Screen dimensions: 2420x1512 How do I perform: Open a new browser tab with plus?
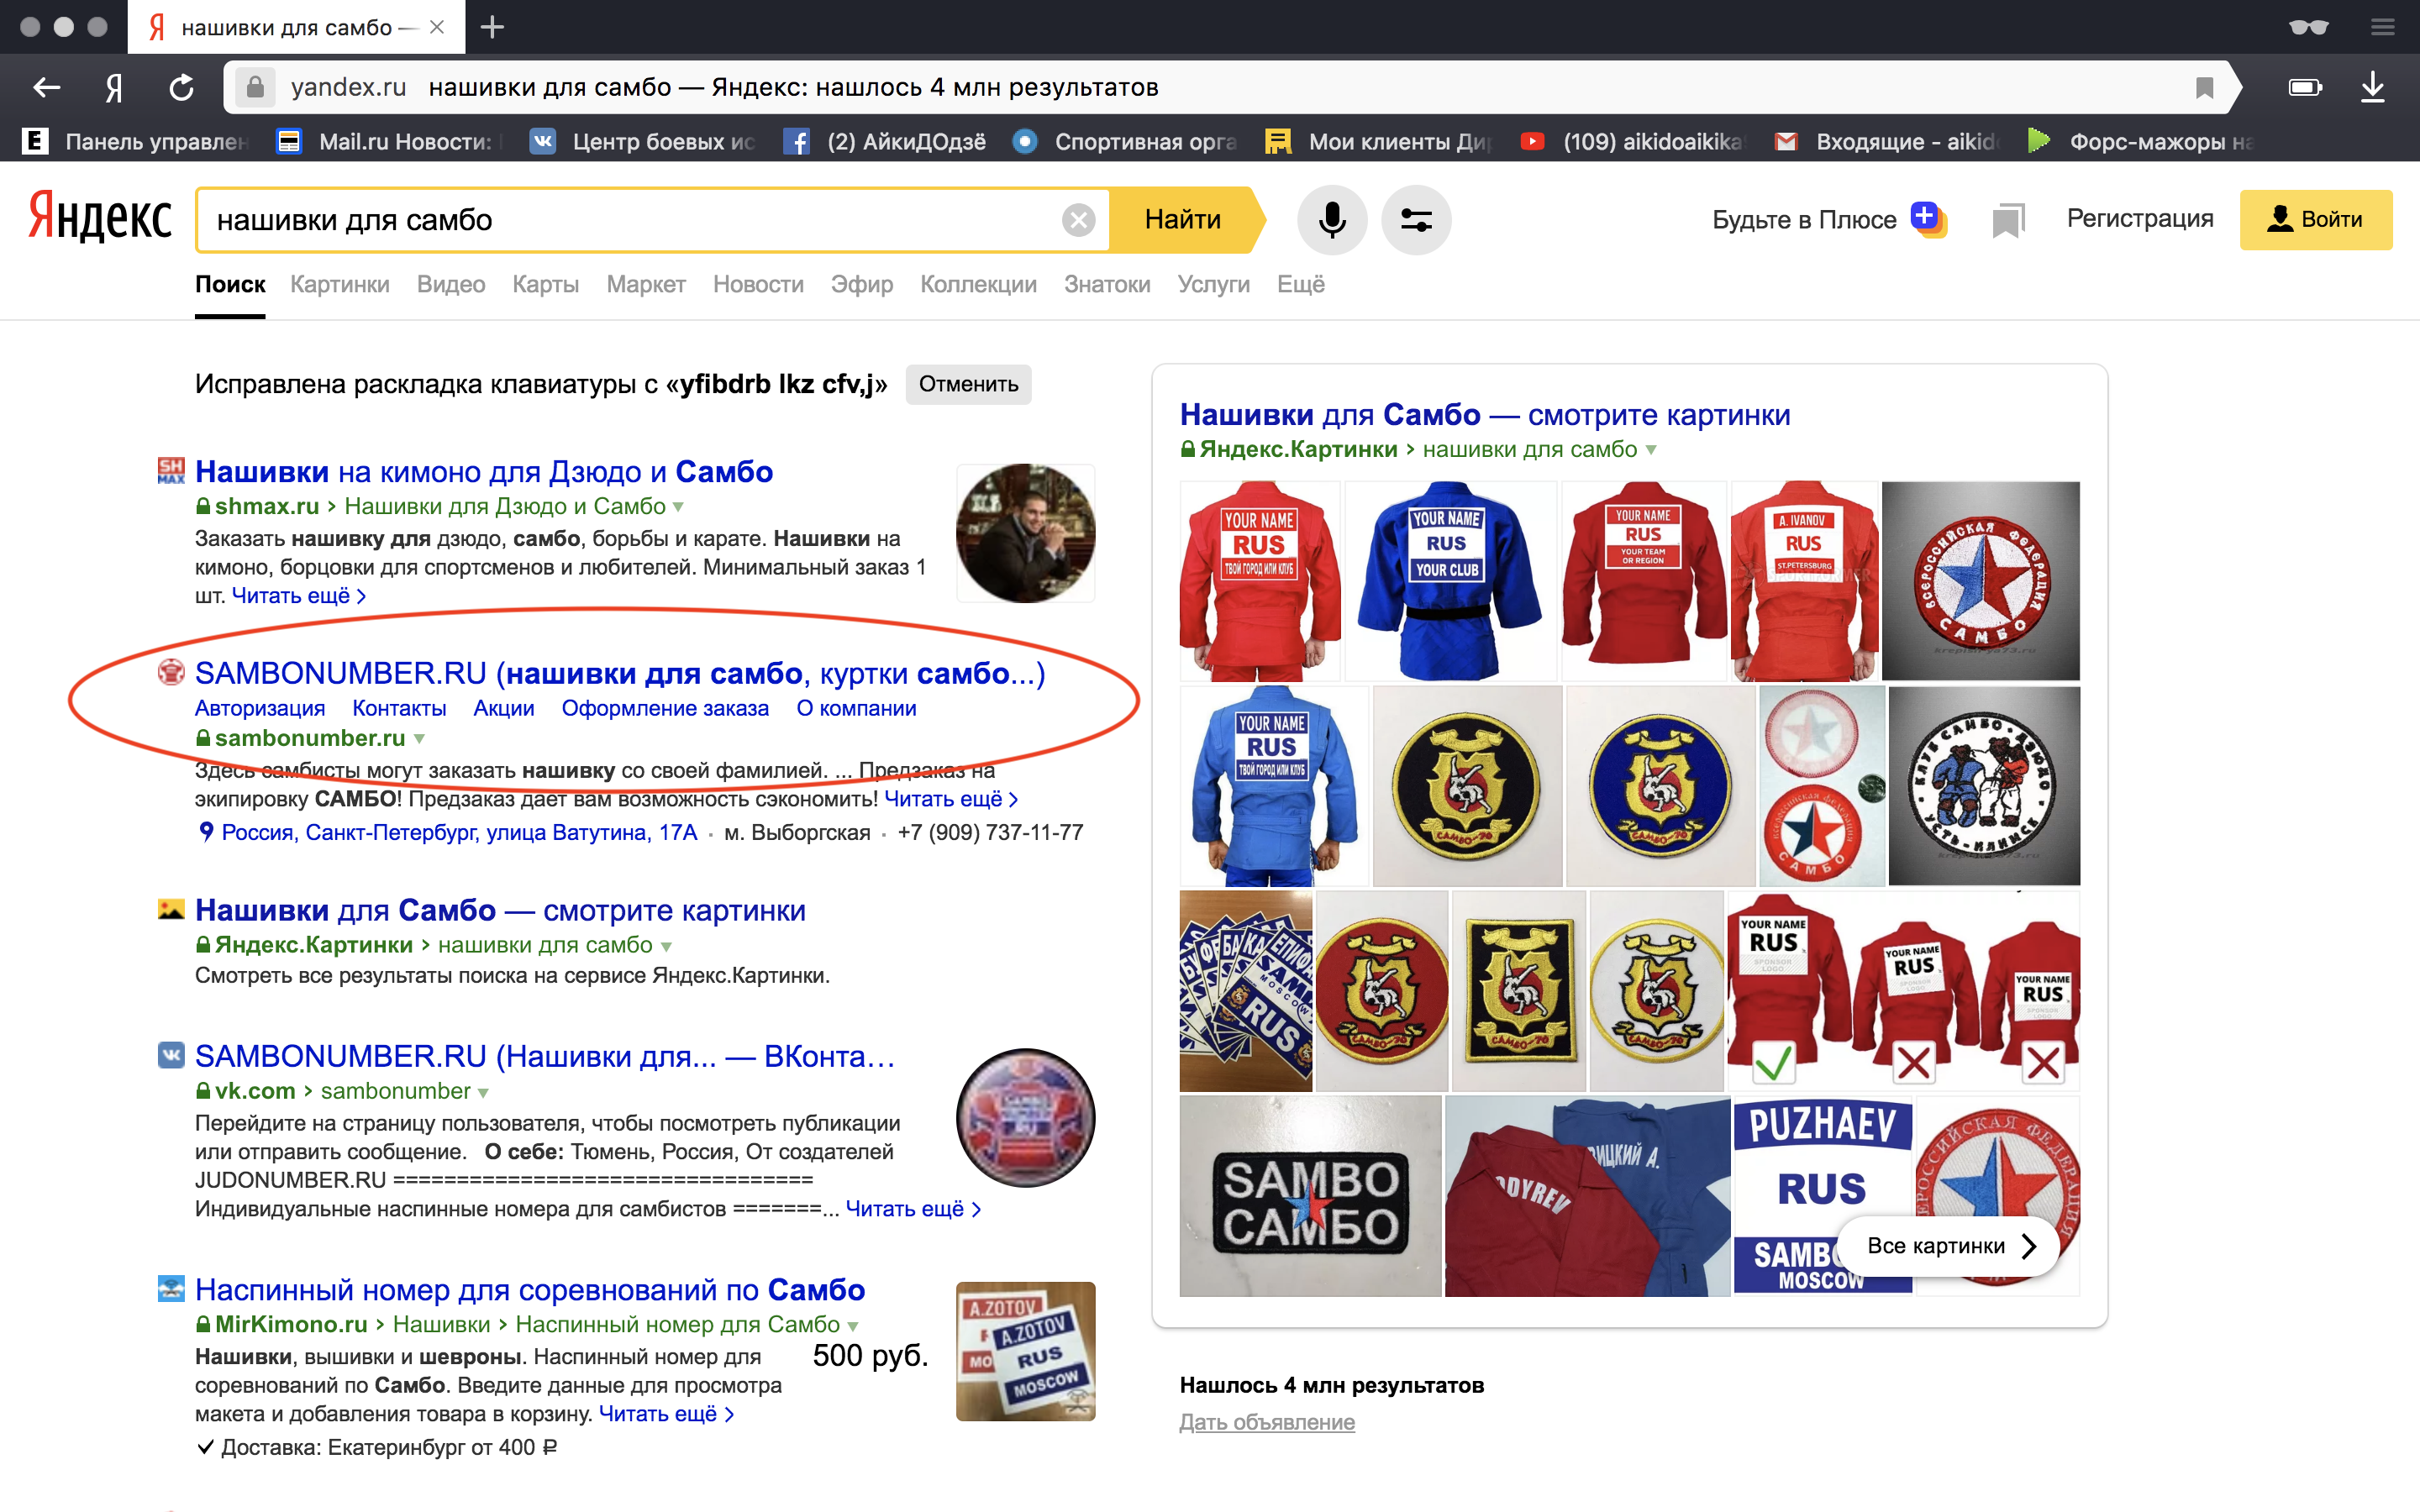pyautogui.click(x=492, y=27)
